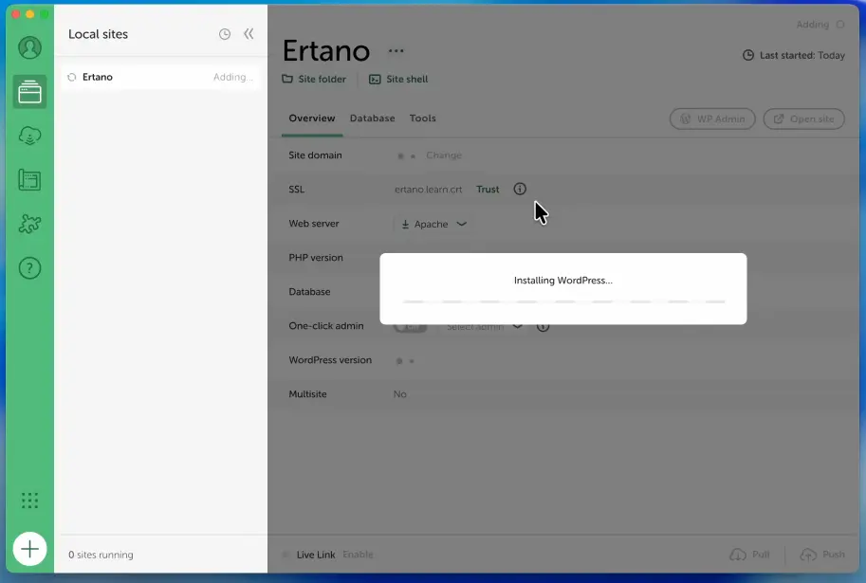Image resolution: width=866 pixels, height=583 pixels.
Task: Open the Add-ons puzzle icon
Action: (29, 225)
